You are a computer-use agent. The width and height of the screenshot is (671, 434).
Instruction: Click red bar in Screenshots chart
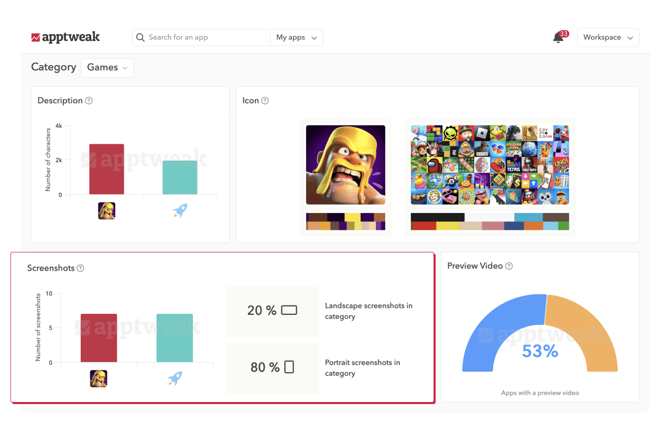tap(99, 338)
